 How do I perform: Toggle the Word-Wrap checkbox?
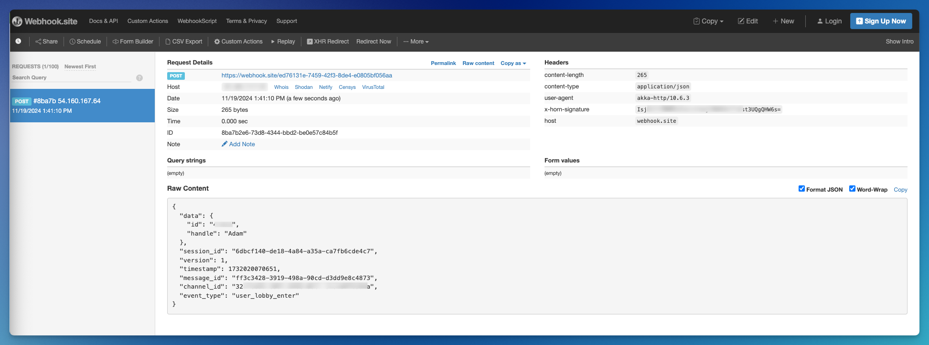(x=852, y=189)
